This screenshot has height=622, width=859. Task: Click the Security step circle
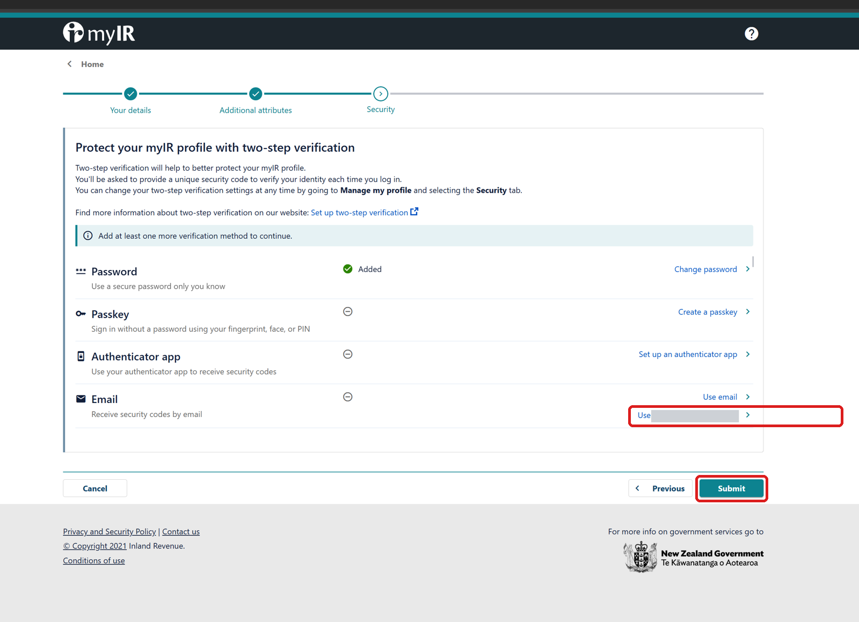(x=381, y=94)
